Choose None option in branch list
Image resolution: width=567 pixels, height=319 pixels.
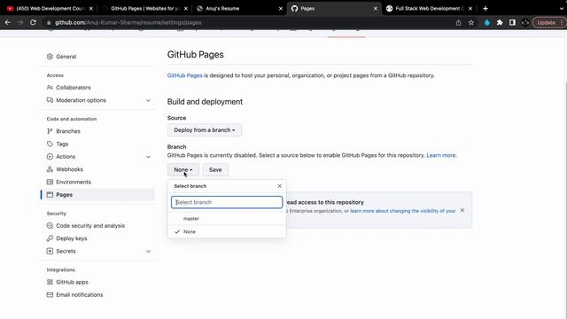point(227,231)
